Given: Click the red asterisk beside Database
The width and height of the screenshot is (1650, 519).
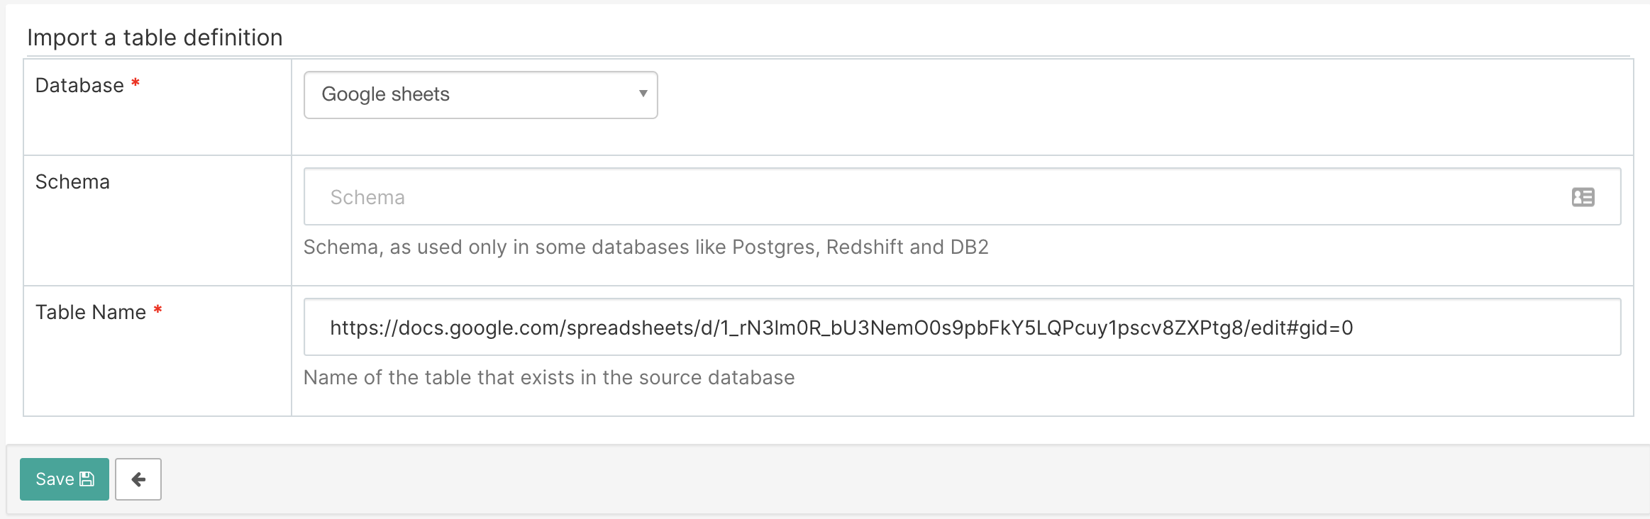Looking at the screenshot, I should pos(135,84).
